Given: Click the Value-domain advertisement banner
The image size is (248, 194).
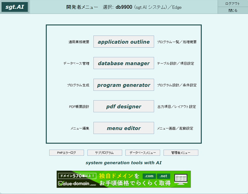Looking at the screenshot, I should [124, 179].
